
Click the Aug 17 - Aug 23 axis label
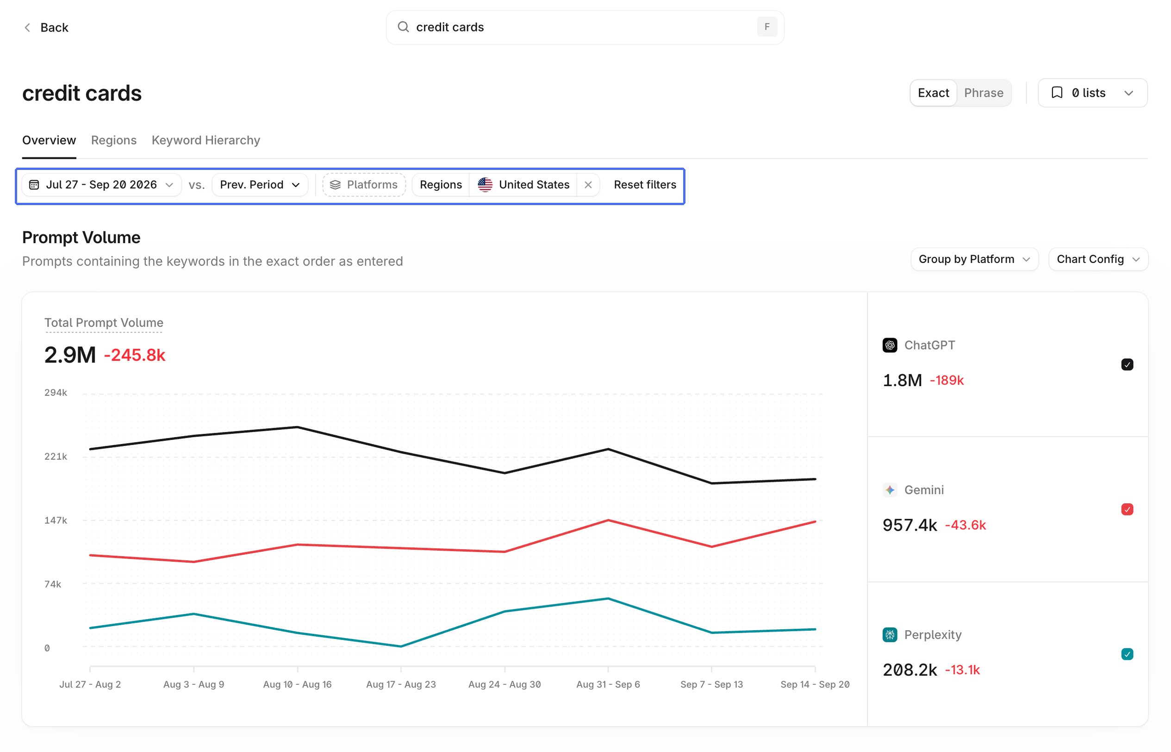401,684
